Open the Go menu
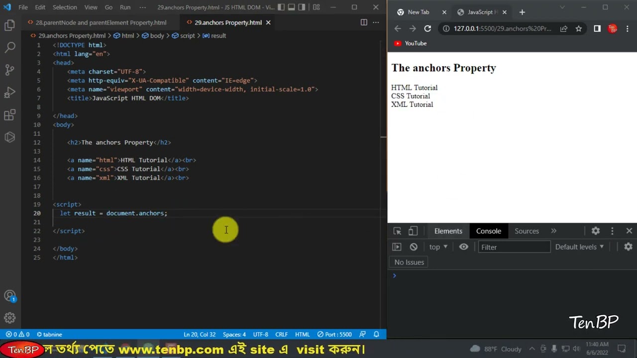This screenshot has width=637, height=358. pyautogui.click(x=108, y=7)
